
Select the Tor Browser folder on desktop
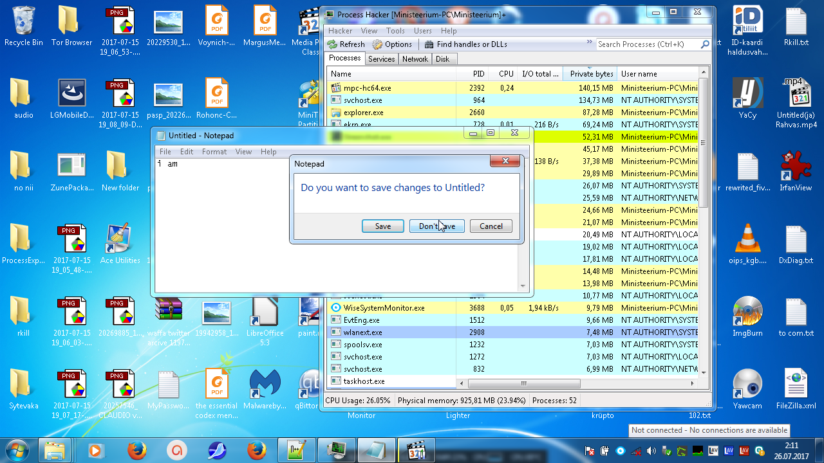click(x=71, y=27)
